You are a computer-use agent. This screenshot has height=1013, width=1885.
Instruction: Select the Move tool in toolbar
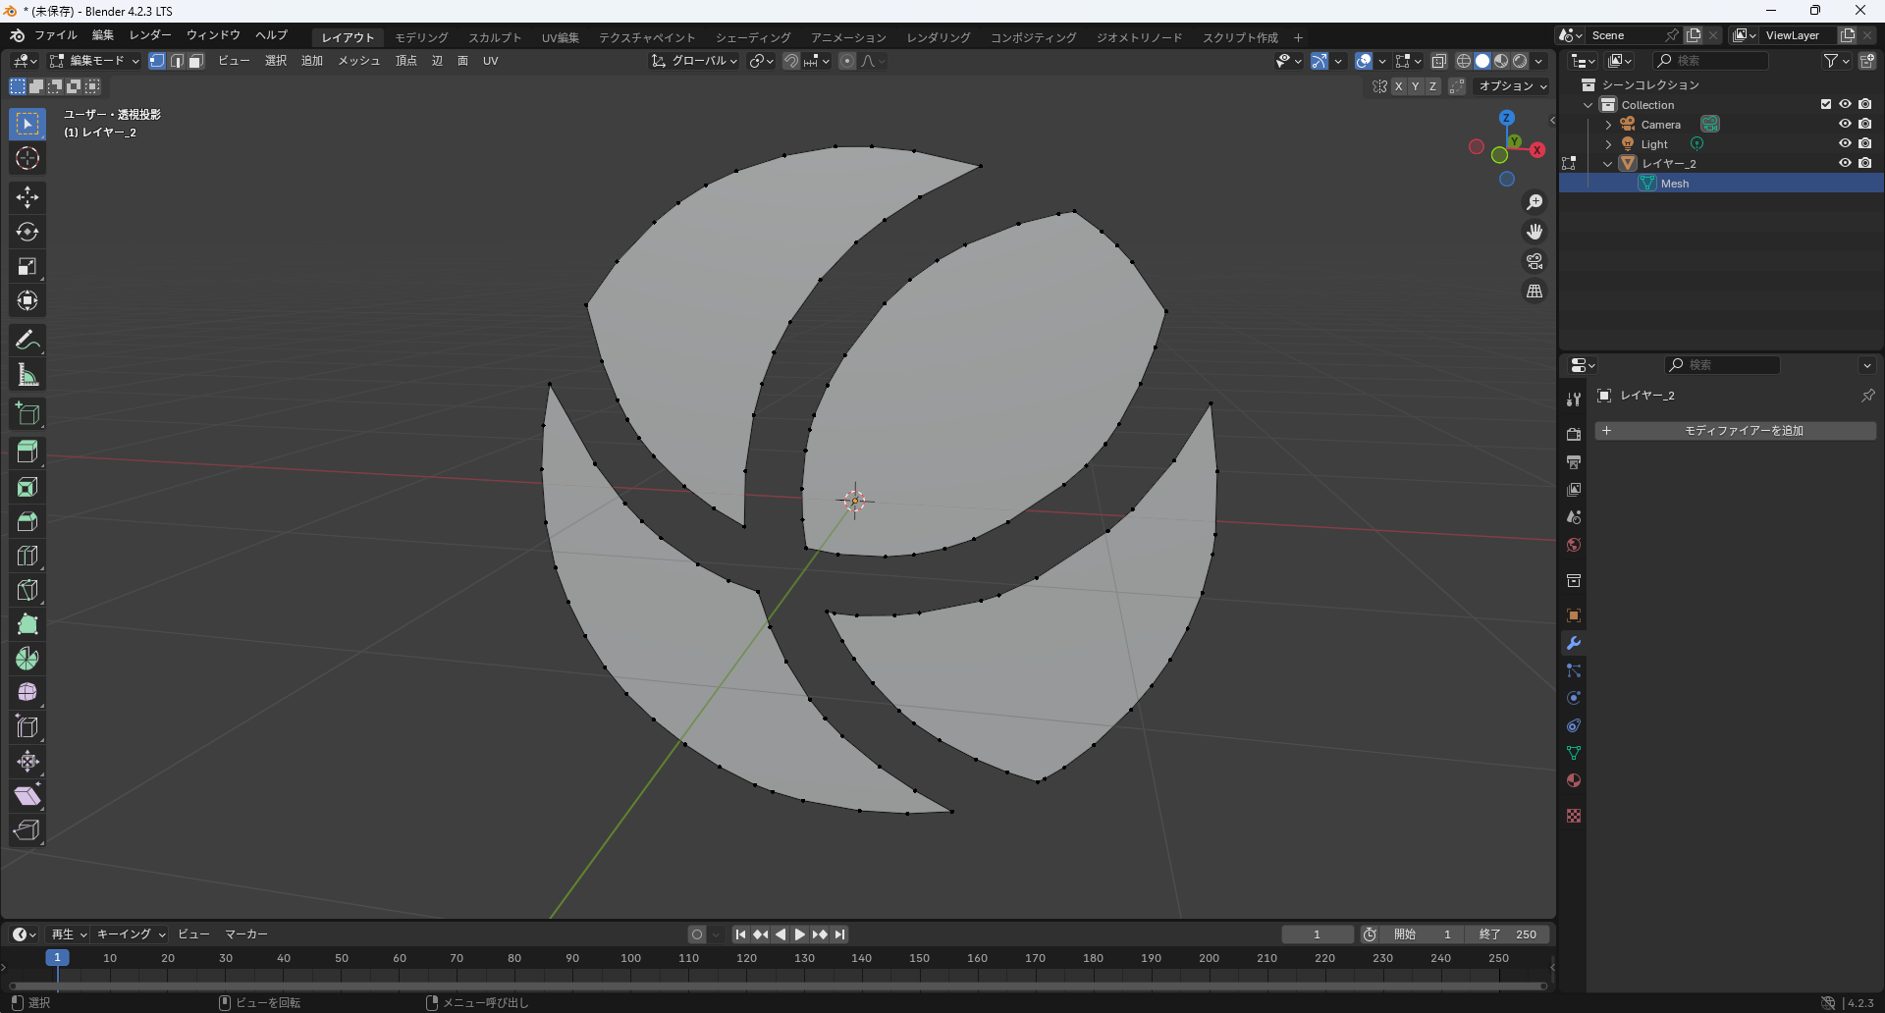tap(27, 197)
